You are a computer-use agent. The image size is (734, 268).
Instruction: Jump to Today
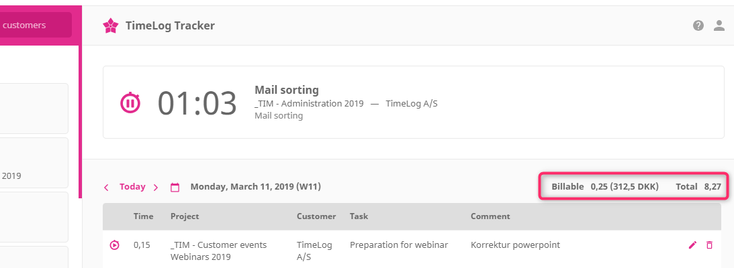point(132,187)
